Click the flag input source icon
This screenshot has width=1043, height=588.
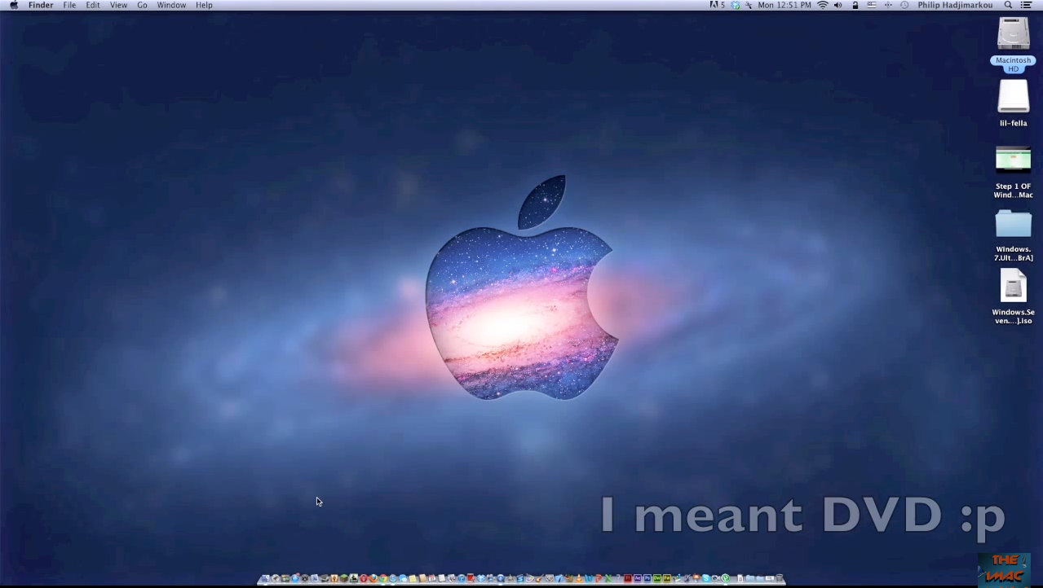click(x=872, y=5)
